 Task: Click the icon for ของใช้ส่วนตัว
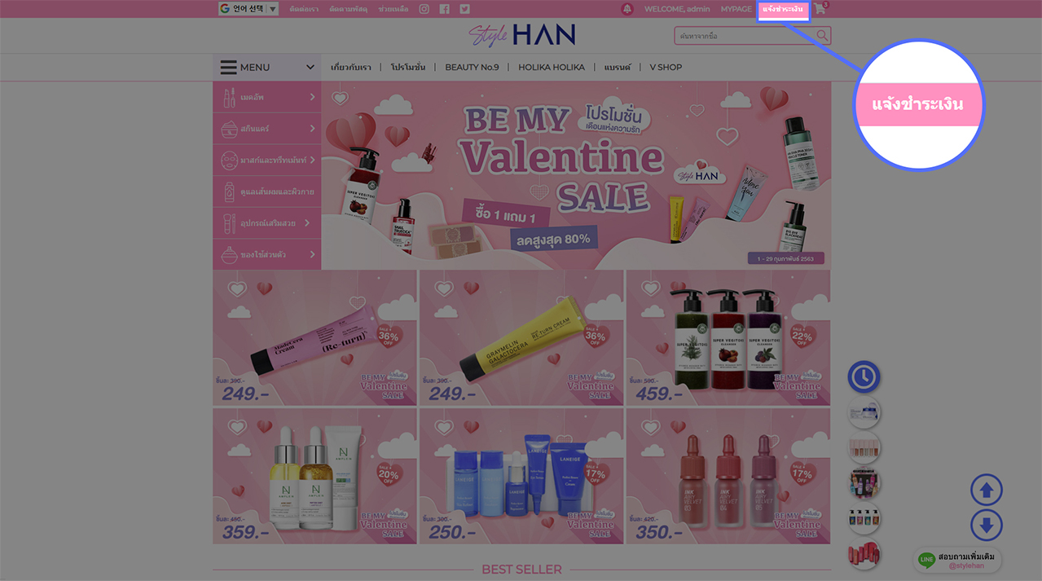click(229, 254)
